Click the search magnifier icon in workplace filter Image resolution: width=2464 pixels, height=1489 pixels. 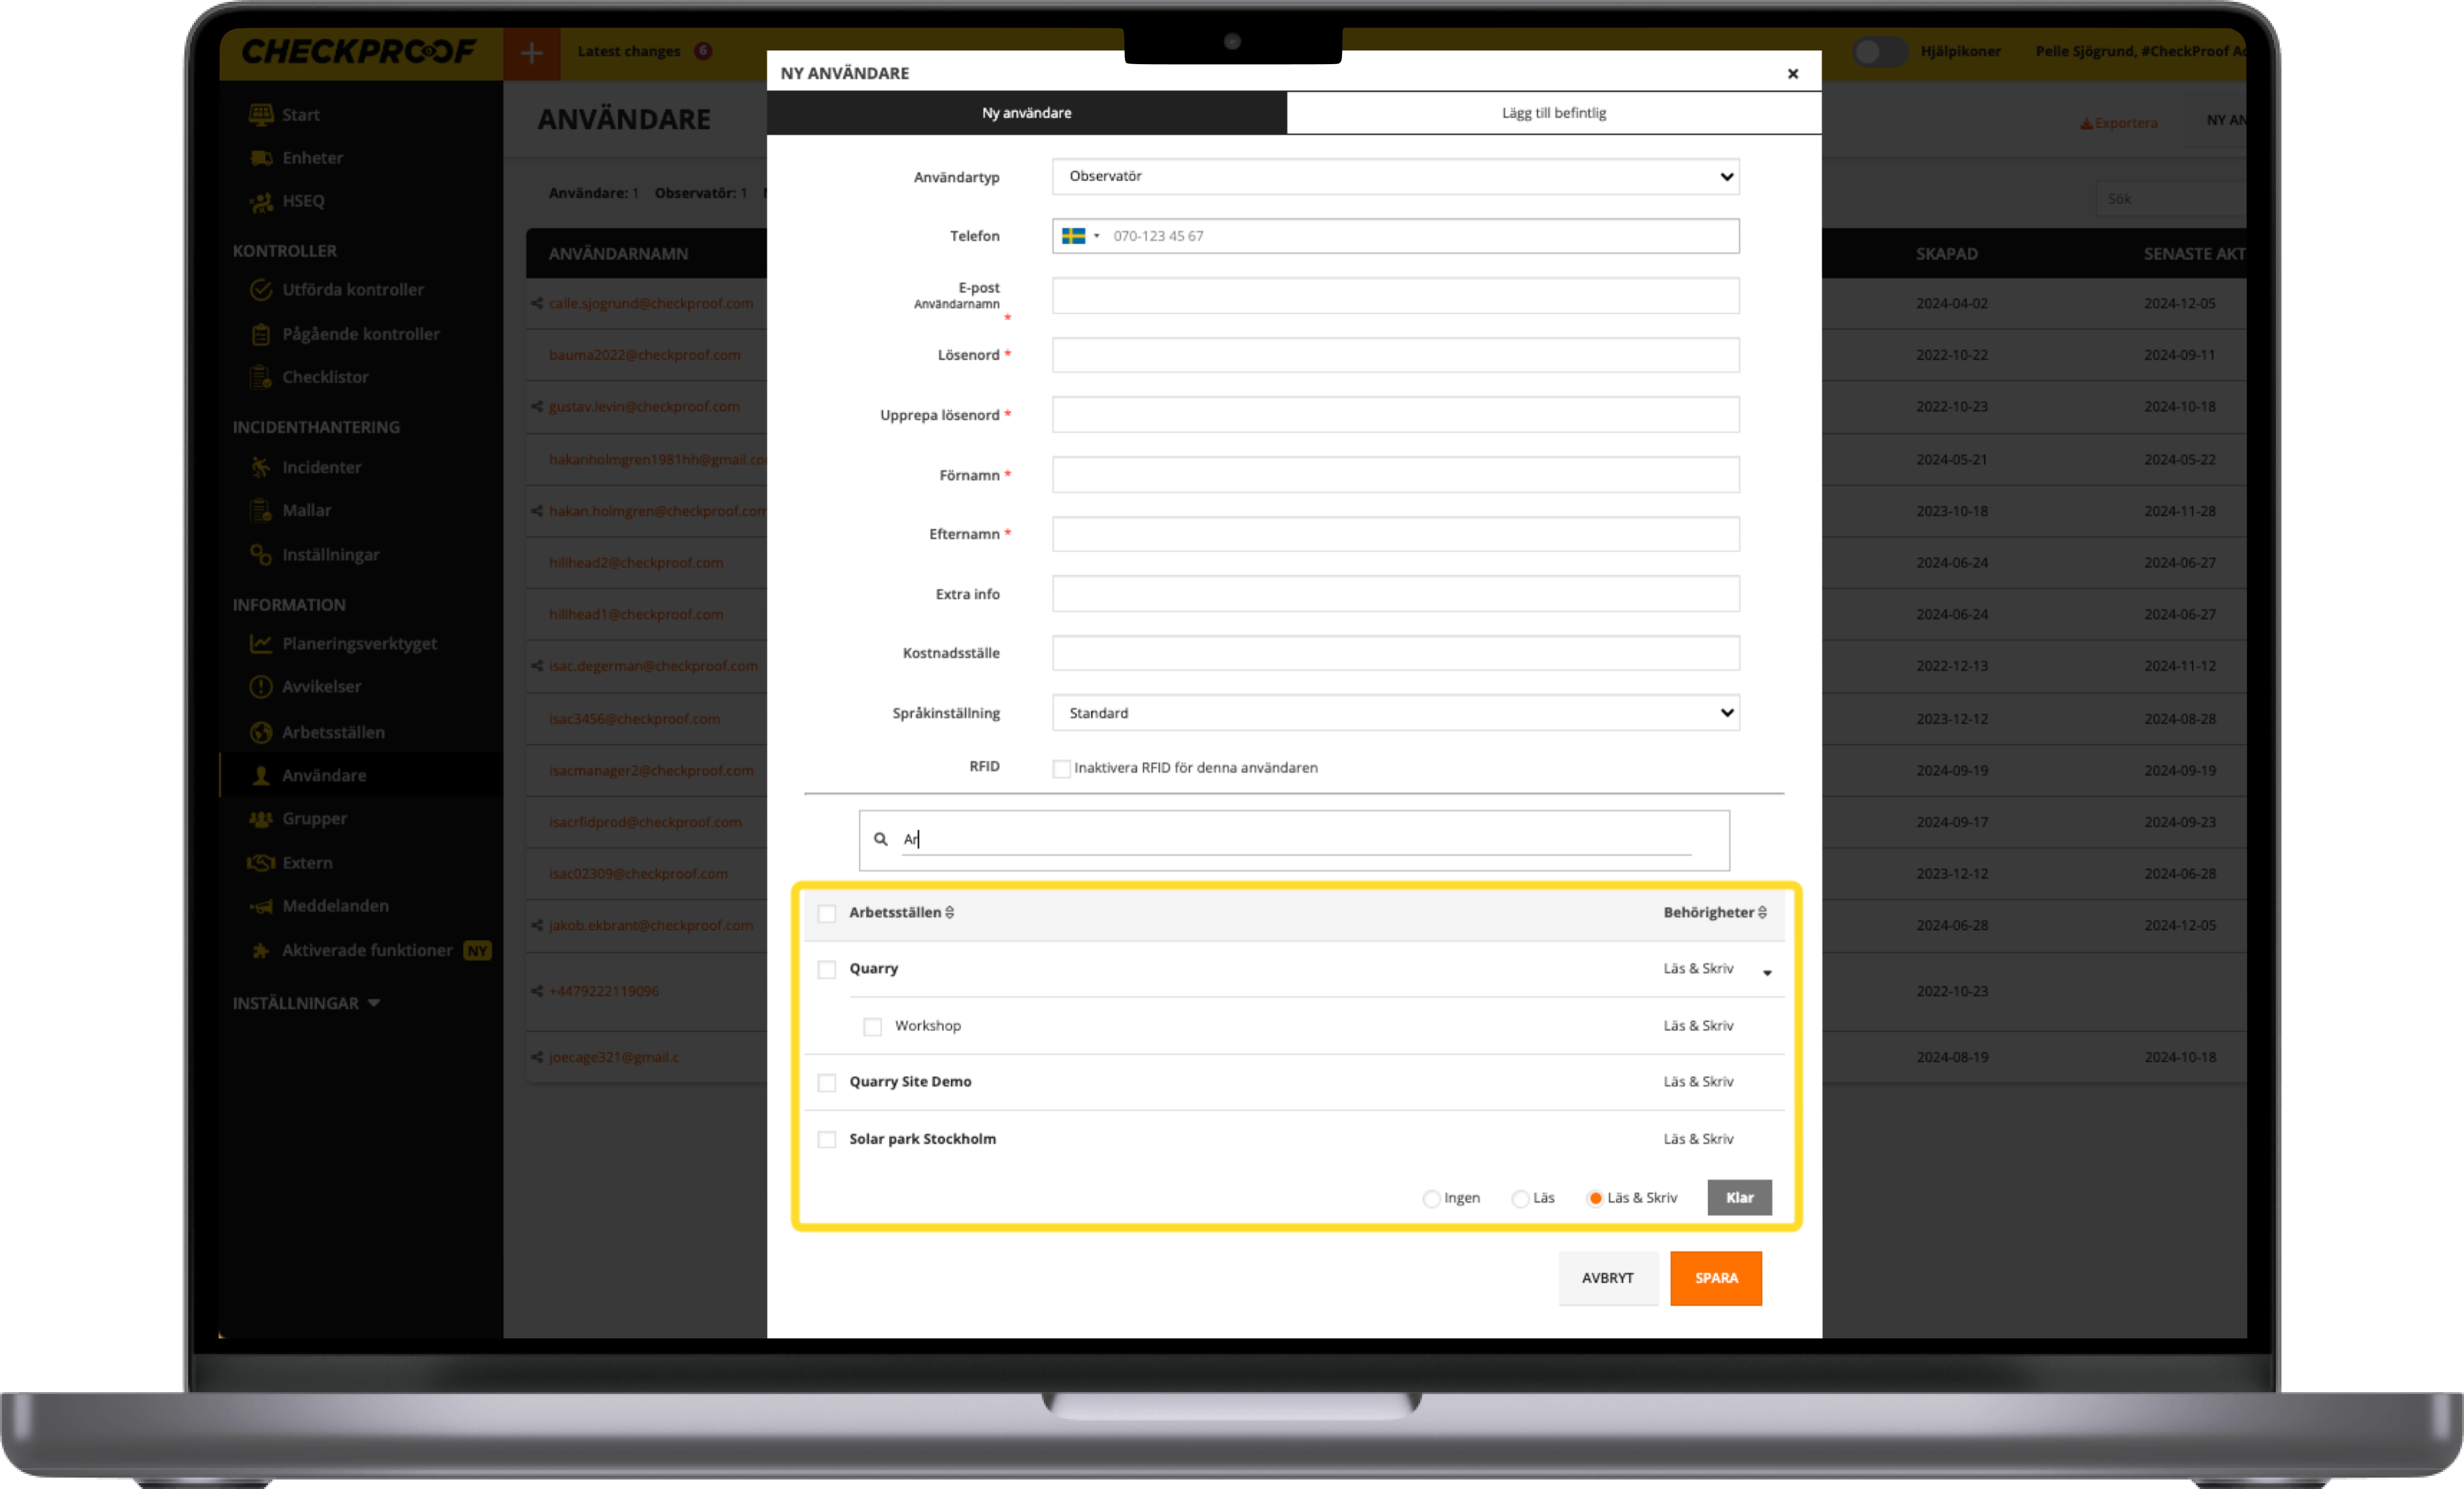(880, 840)
